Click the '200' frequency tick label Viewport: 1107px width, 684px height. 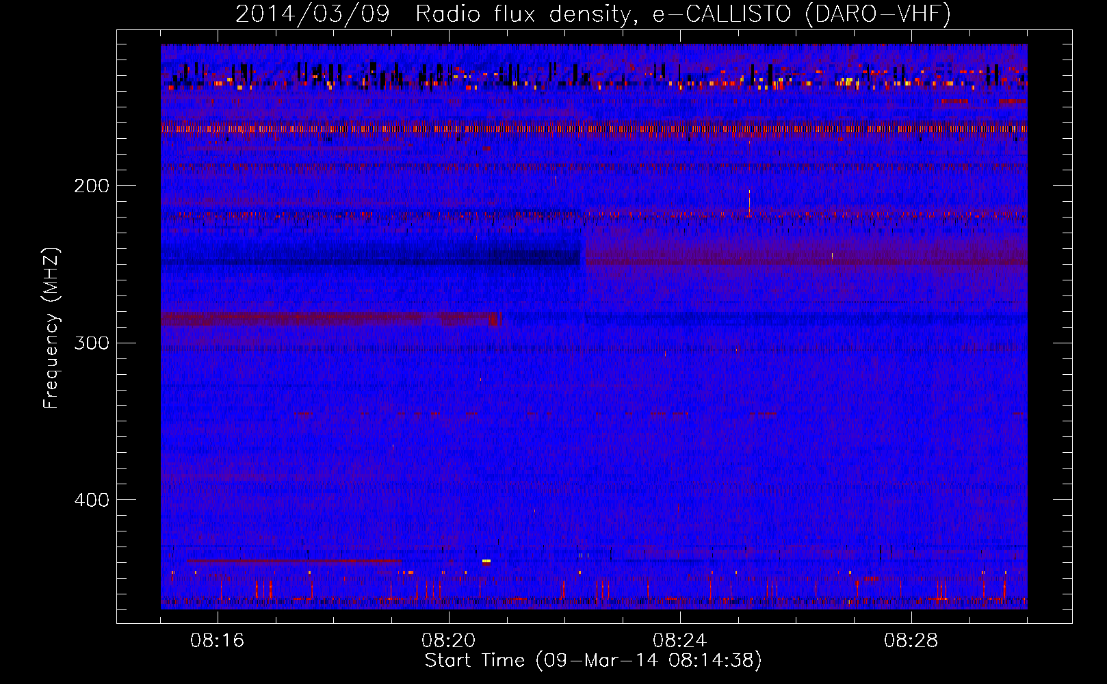(x=92, y=186)
